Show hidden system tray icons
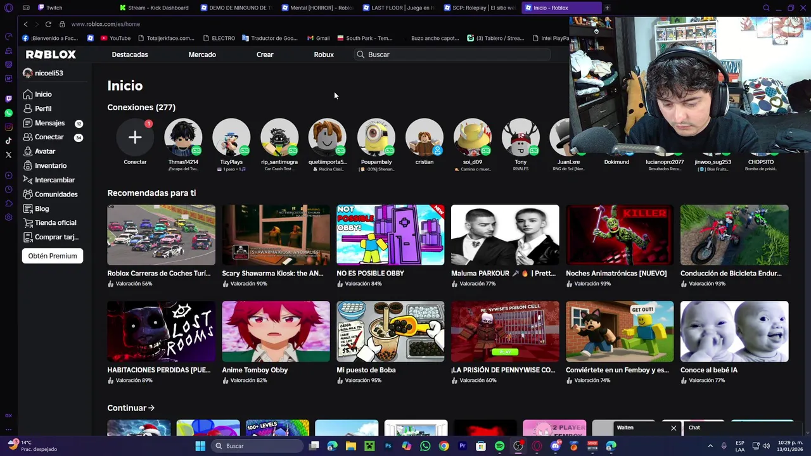The image size is (811, 456). pos(710,446)
